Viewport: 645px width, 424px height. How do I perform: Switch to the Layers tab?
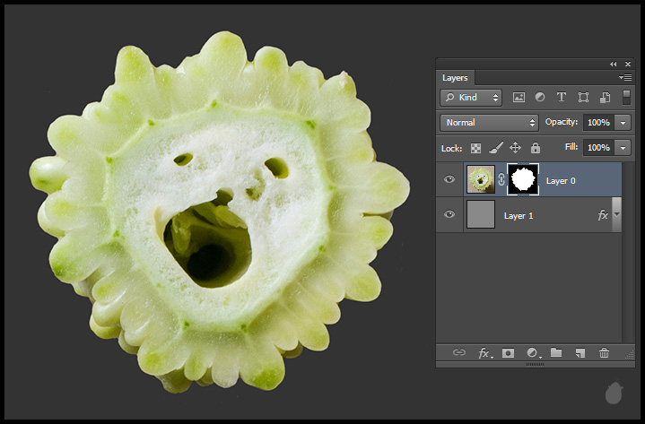click(x=455, y=78)
